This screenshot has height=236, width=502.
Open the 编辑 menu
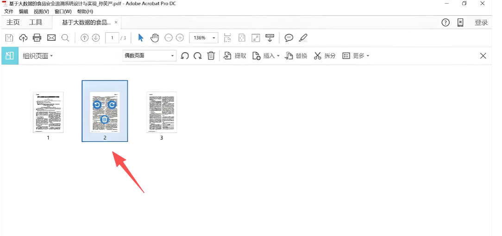pos(23,12)
